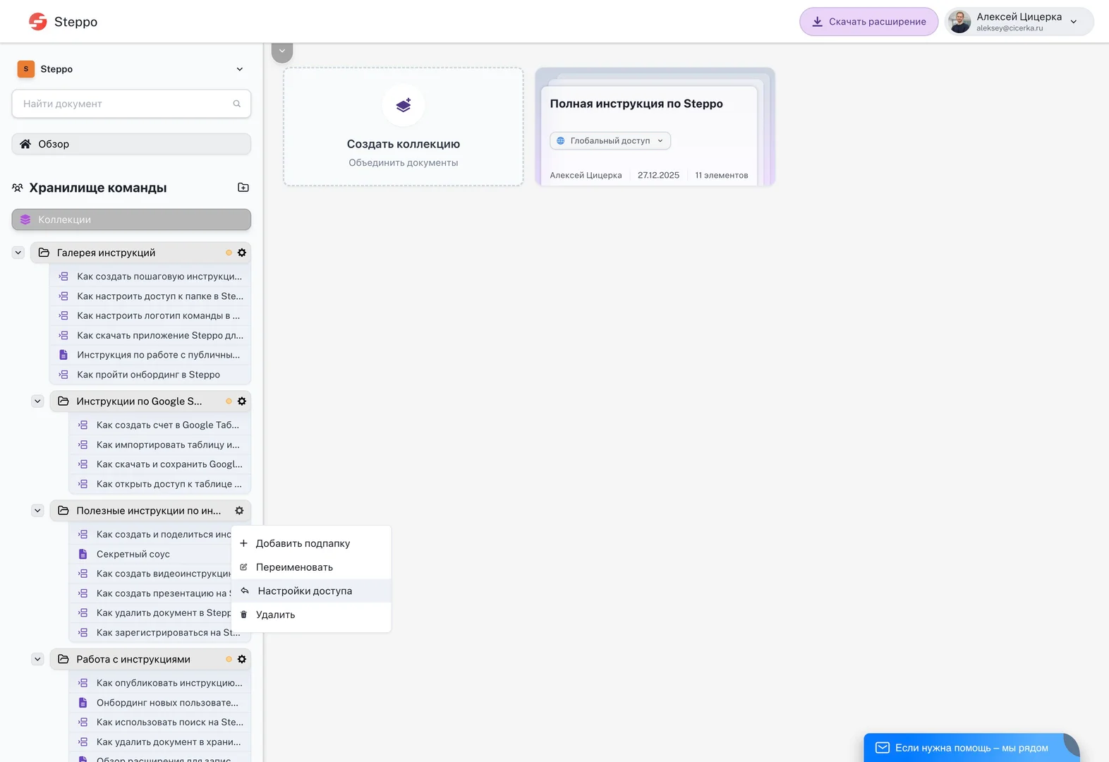The width and height of the screenshot is (1109, 762).
Task: Click the create collection stack icon
Action: (404, 106)
